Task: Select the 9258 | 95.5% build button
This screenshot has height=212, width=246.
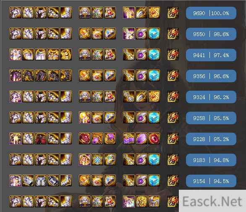Action: click(211, 118)
